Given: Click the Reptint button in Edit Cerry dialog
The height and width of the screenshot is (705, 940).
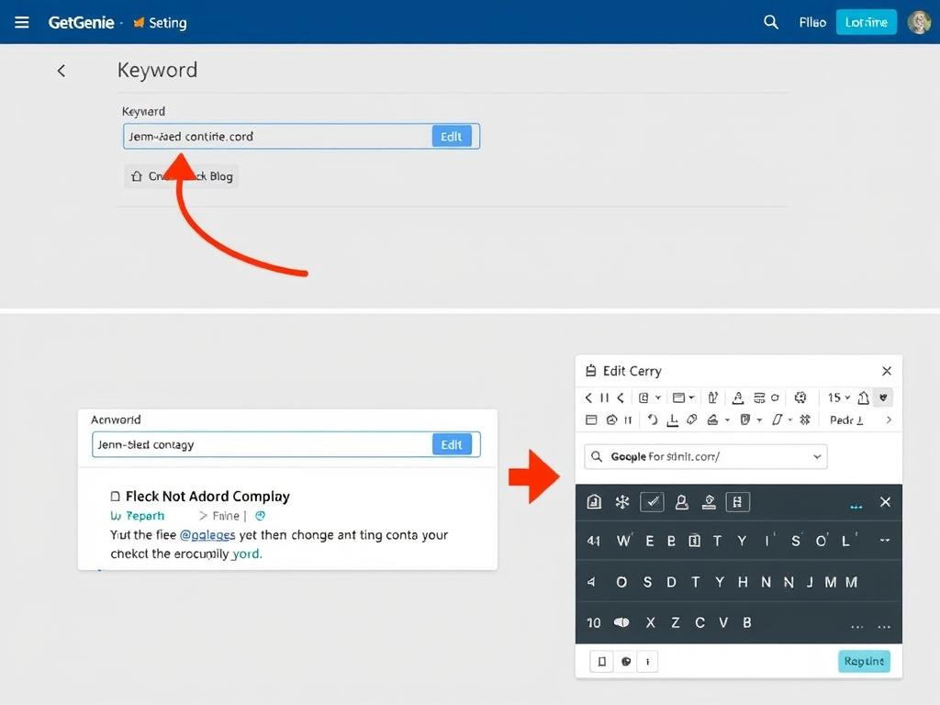Looking at the screenshot, I should pyautogui.click(x=864, y=661).
